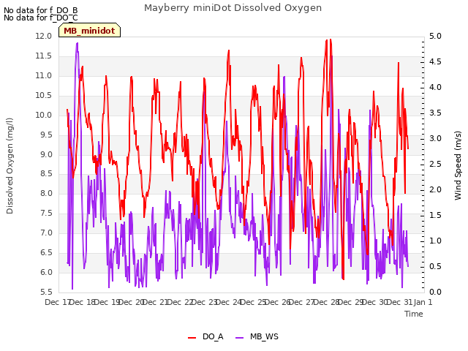Click the Dec 29 date label
This screenshot has height=351, width=468.
351,302
